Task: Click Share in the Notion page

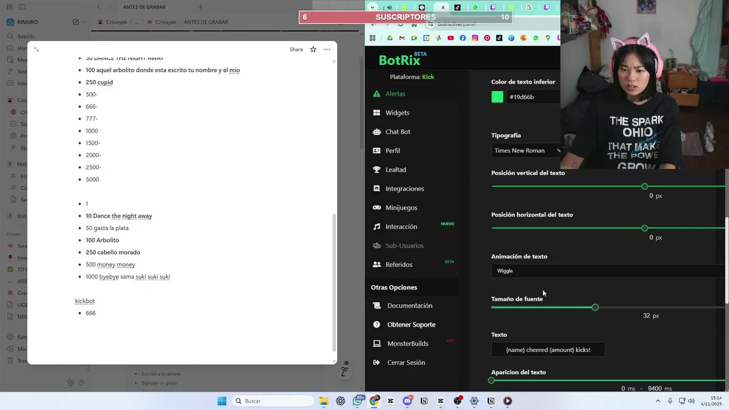Action: (296, 50)
